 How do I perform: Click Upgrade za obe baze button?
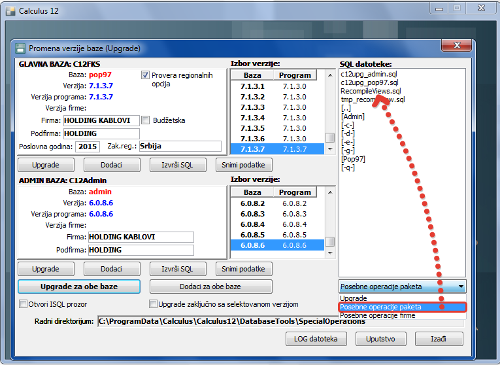point(79,287)
